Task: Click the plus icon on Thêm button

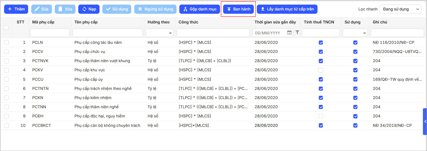Action: [x=10, y=9]
